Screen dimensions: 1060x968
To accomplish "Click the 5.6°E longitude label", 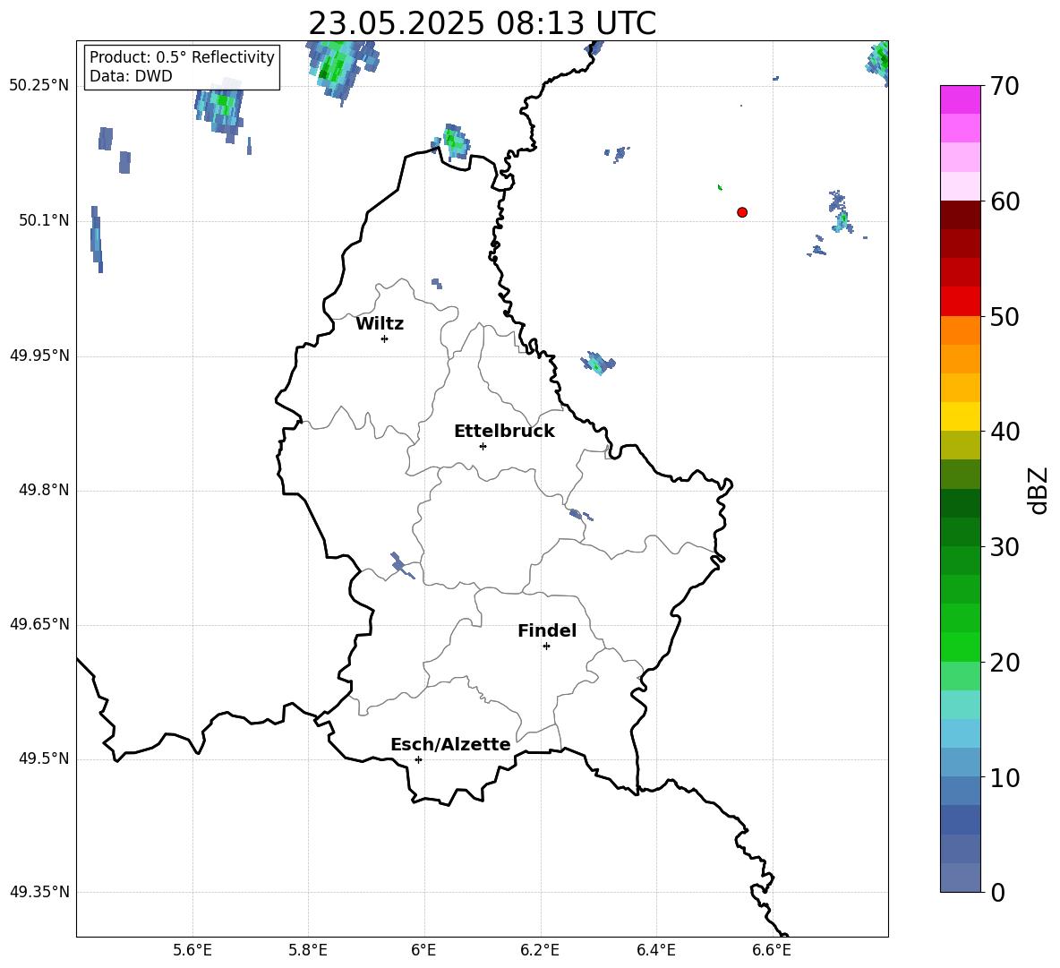I will click(x=192, y=950).
